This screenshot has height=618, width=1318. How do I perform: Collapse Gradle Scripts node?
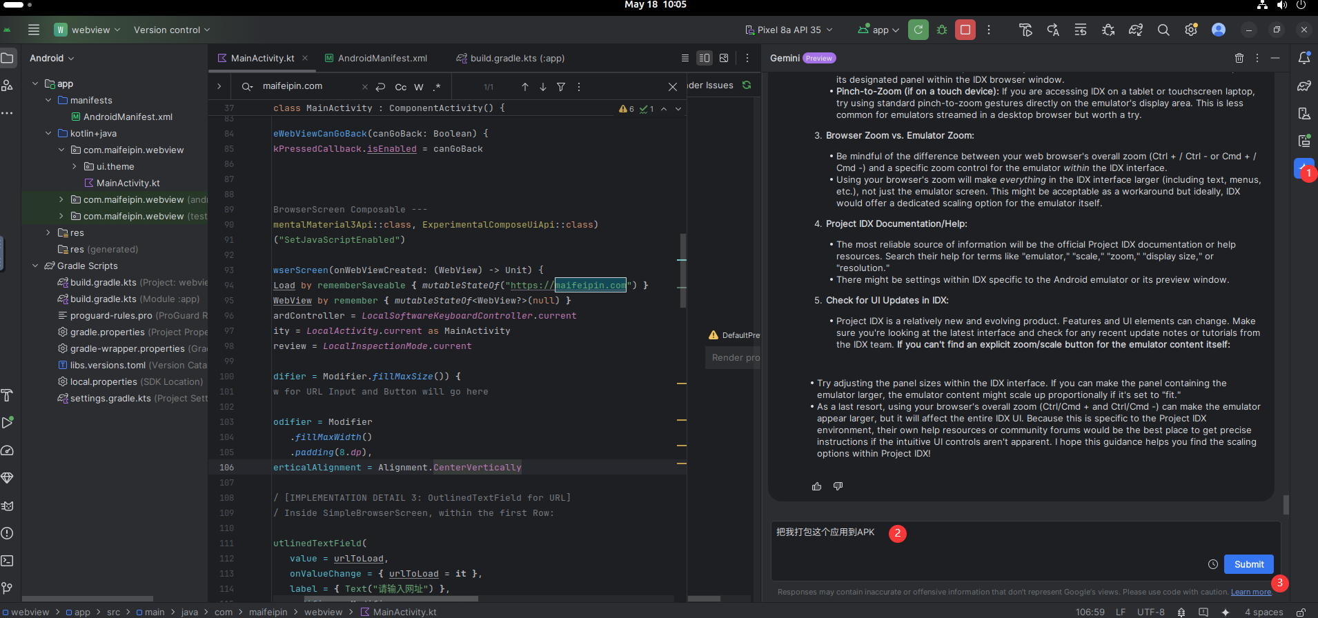click(x=35, y=266)
